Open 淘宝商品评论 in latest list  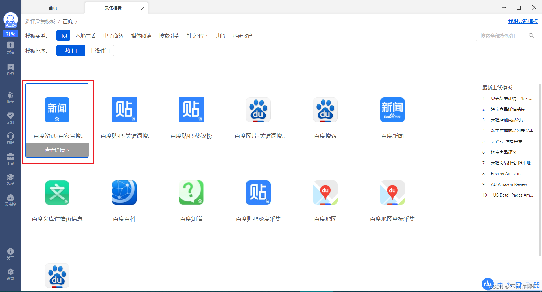pos(504,152)
